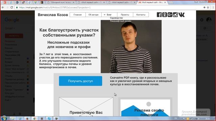Open Windows Explorer from taskbar

pyautogui.click(x=13, y=119)
